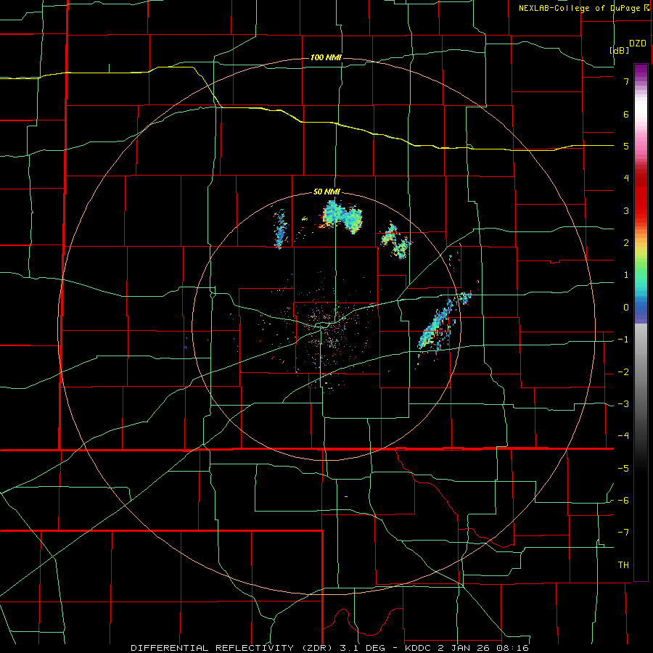Click the -3 dB color scale value
The width and height of the screenshot is (653, 653).
click(x=623, y=404)
